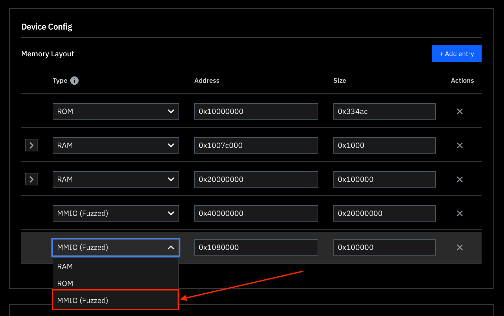Remove the MMIO entry at 0x1080000
This screenshot has height=316, width=504.
click(460, 247)
